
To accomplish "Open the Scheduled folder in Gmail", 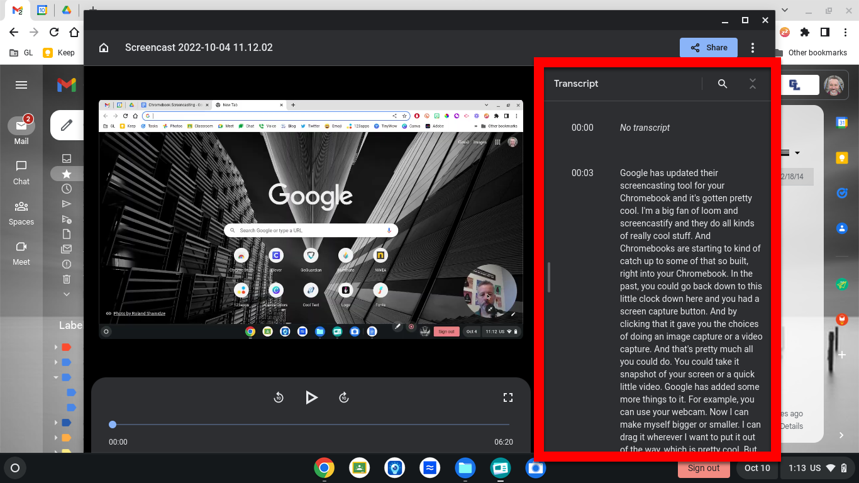I will pos(67,219).
